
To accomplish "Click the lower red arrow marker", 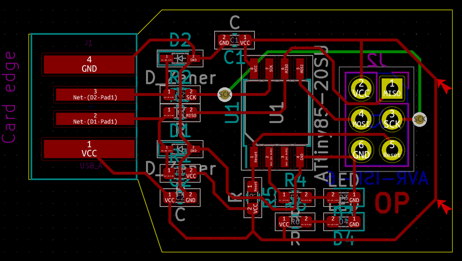I will point(443,205).
